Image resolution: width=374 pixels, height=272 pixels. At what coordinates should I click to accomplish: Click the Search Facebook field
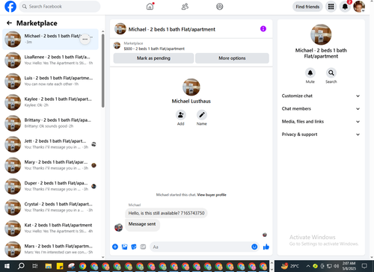coord(60,7)
